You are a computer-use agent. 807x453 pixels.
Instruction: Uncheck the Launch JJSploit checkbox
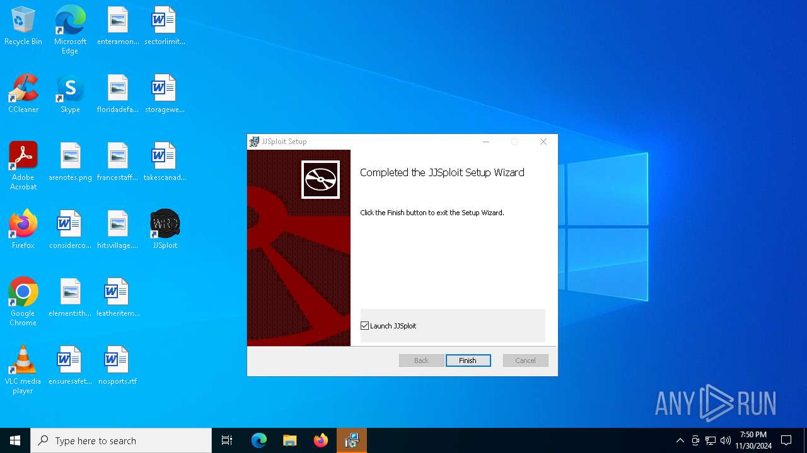pos(364,326)
